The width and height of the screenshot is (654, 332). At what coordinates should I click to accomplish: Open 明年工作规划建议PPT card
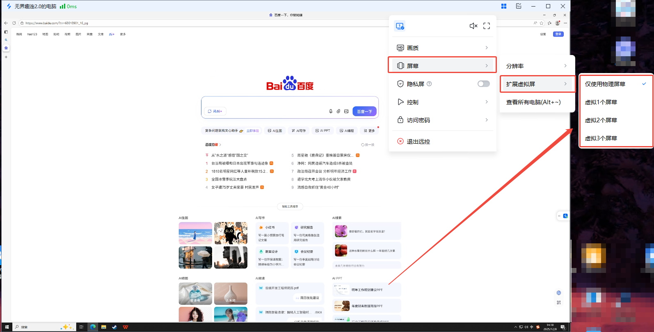367,290
